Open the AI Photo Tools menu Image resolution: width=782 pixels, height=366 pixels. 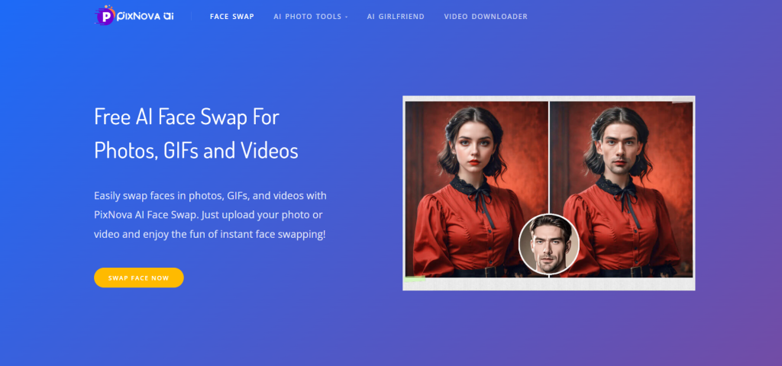(x=307, y=17)
